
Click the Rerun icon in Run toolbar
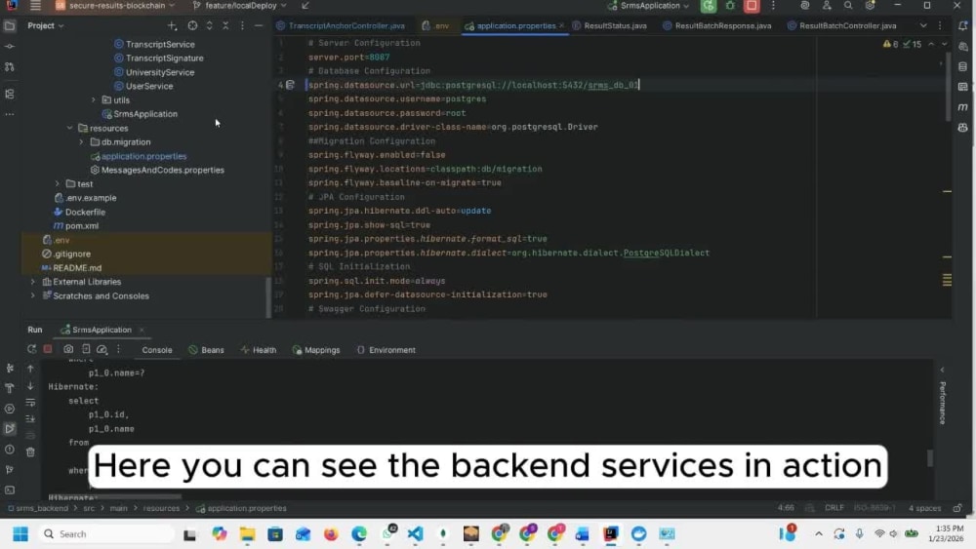coord(31,349)
